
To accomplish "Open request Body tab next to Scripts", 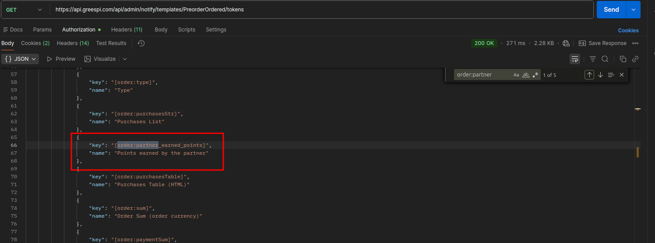I will 161,30.
